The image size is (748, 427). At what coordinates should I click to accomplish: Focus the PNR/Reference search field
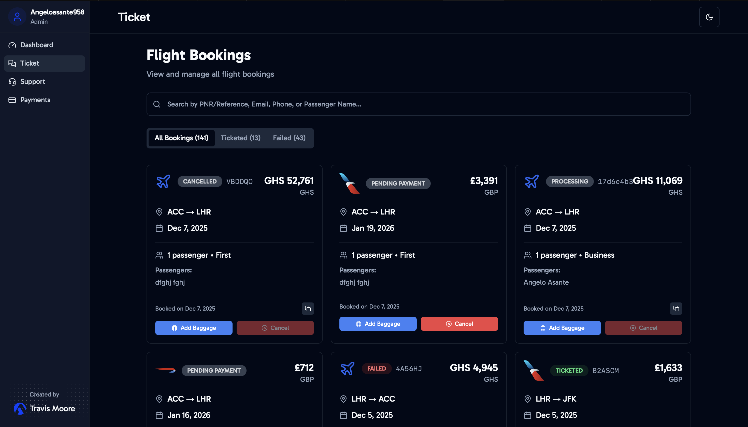411,104
